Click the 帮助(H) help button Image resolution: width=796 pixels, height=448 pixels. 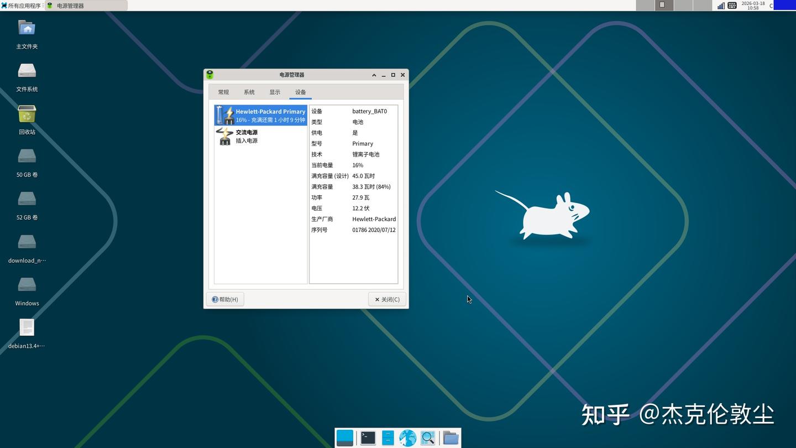click(x=225, y=299)
